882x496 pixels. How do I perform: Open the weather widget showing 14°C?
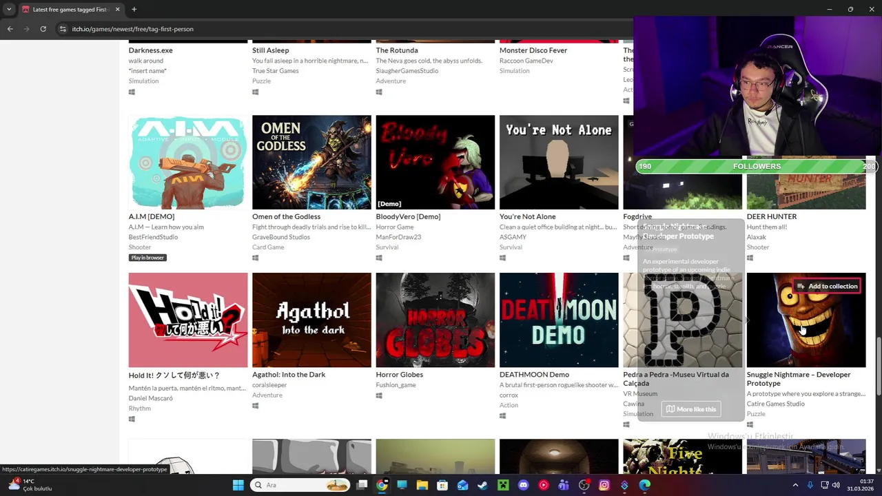(30, 485)
